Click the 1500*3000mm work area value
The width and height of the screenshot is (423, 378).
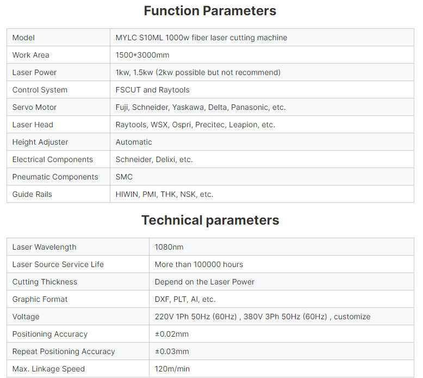(142, 55)
